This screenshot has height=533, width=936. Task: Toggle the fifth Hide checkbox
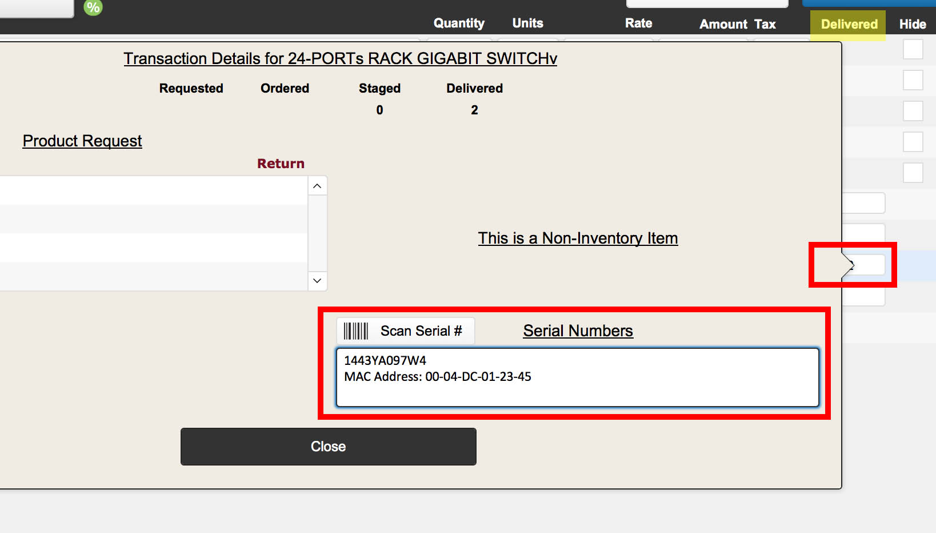tap(913, 173)
